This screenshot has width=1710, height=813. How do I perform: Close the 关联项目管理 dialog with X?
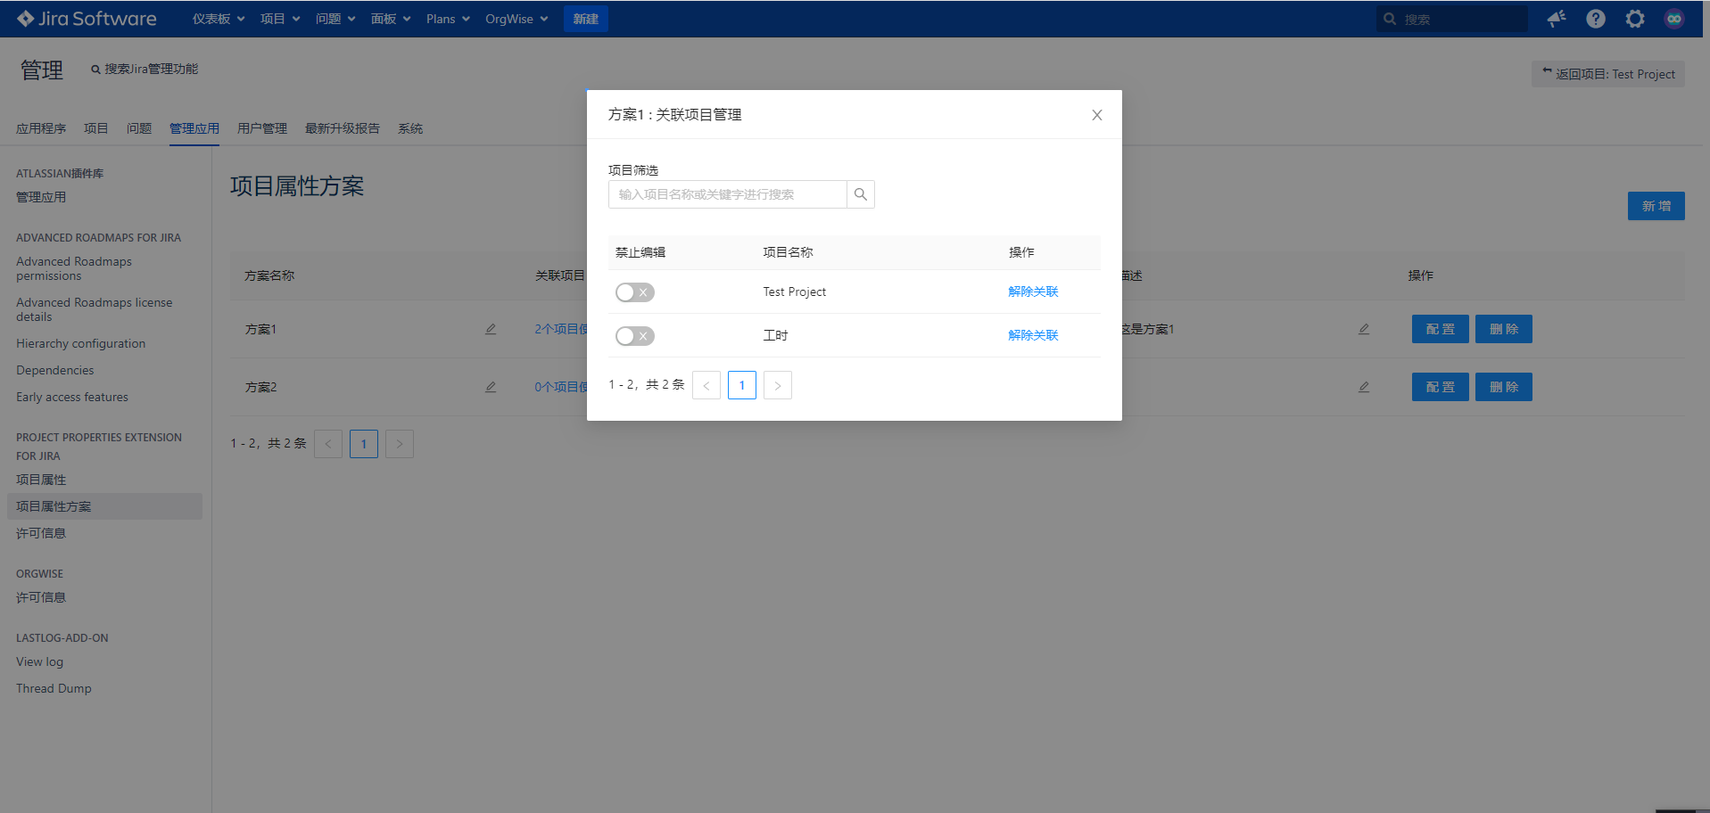point(1096,115)
